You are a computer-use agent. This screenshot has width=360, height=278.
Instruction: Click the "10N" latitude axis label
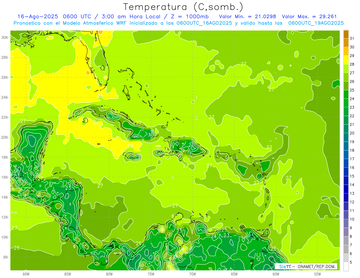[x=5, y=237]
